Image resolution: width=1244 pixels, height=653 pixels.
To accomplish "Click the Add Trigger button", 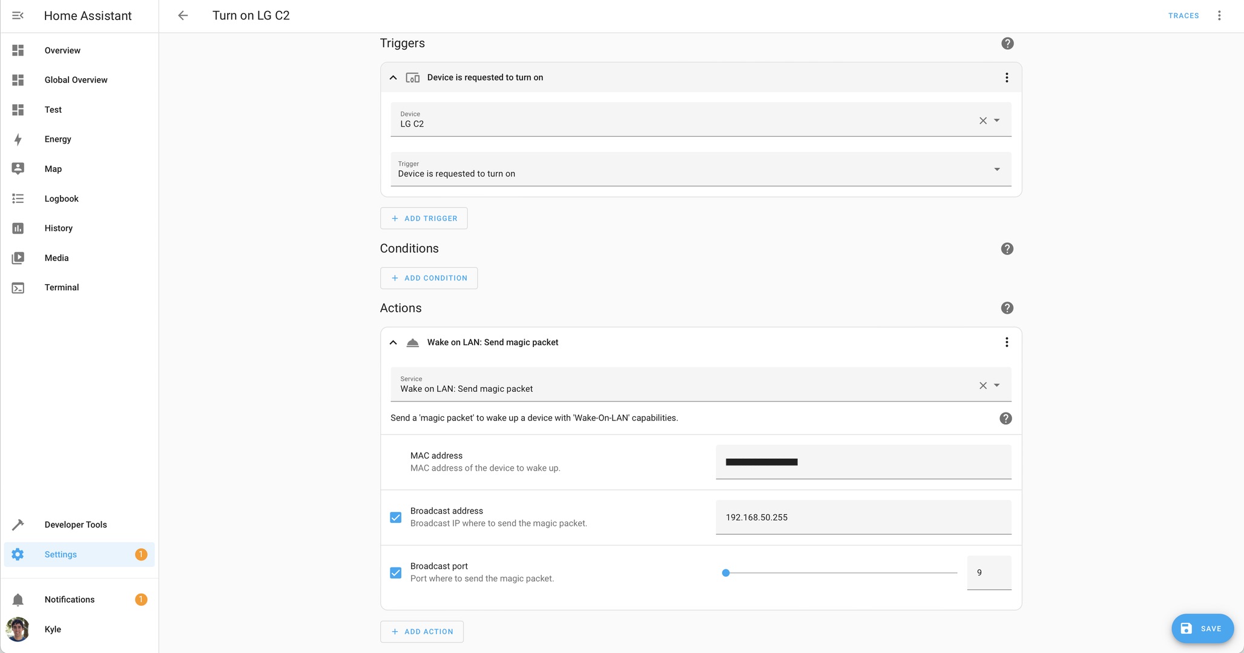I will pos(424,218).
